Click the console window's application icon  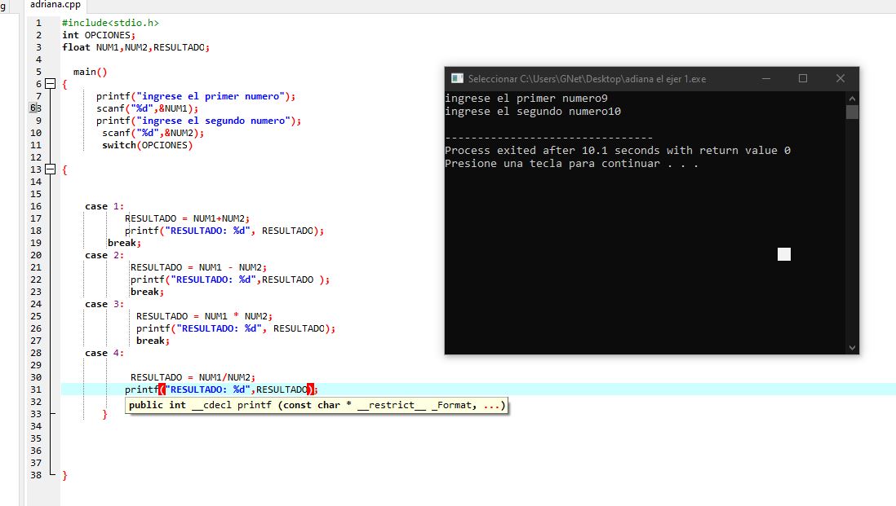tap(458, 79)
